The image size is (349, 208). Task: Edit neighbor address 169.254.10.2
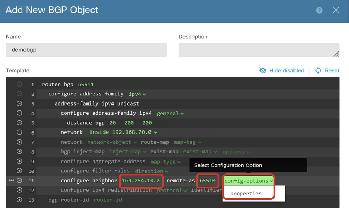141,181
